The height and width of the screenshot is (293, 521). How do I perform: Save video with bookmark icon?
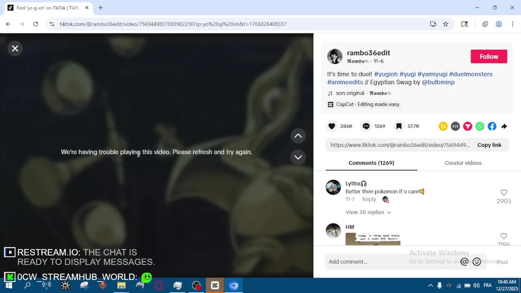[x=399, y=126]
